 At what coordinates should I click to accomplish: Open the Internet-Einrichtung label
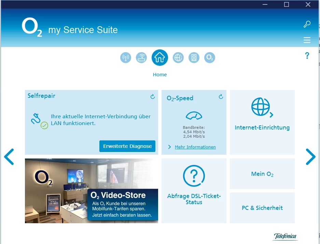[x=262, y=127]
